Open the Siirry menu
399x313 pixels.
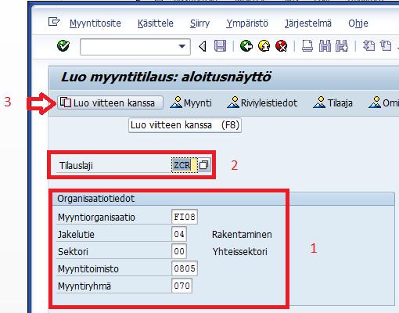click(199, 23)
